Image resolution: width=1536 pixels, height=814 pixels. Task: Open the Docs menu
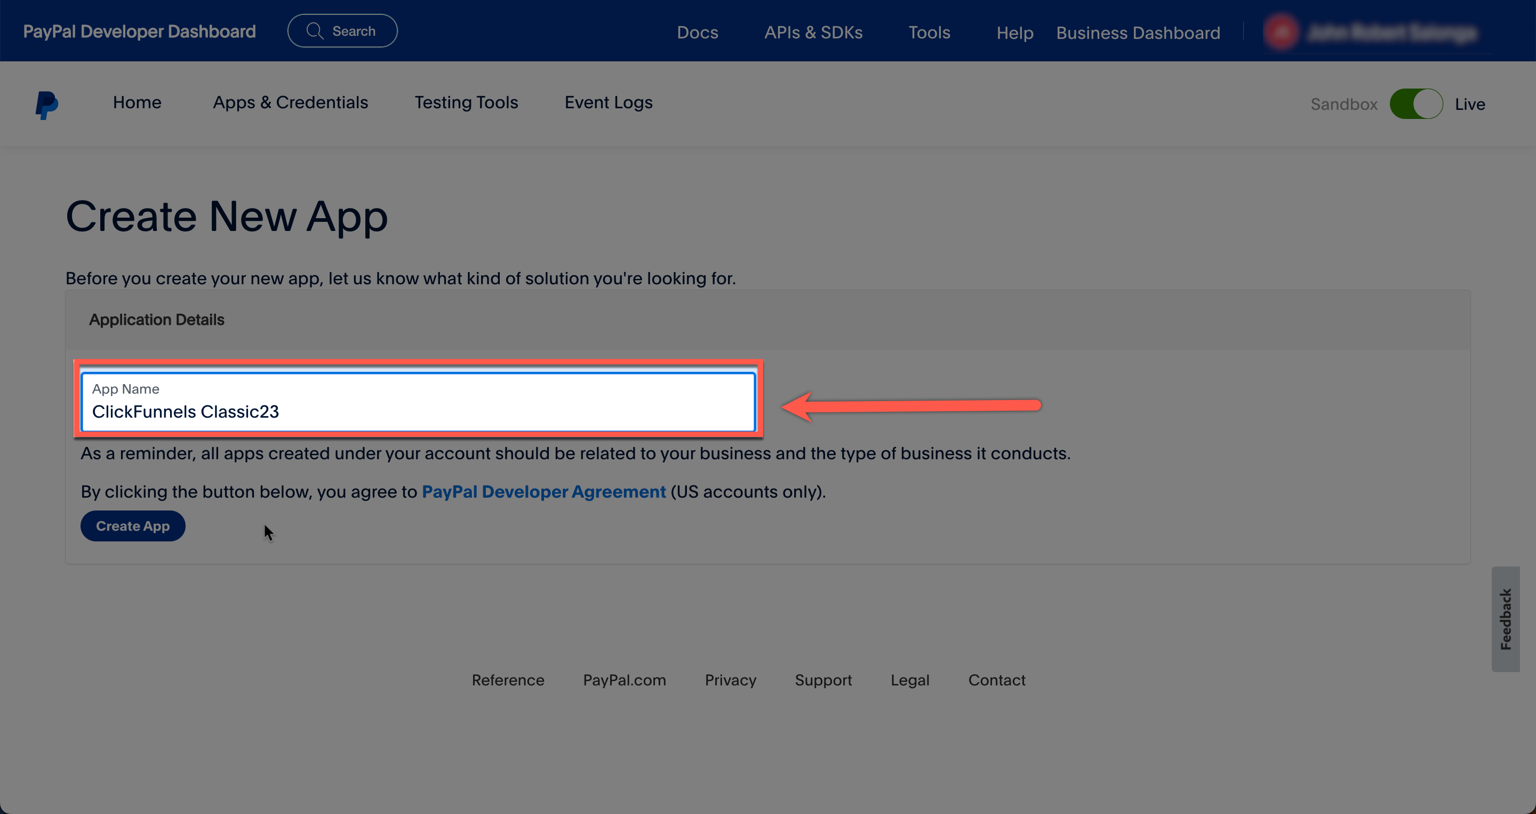pyautogui.click(x=697, y=32)
